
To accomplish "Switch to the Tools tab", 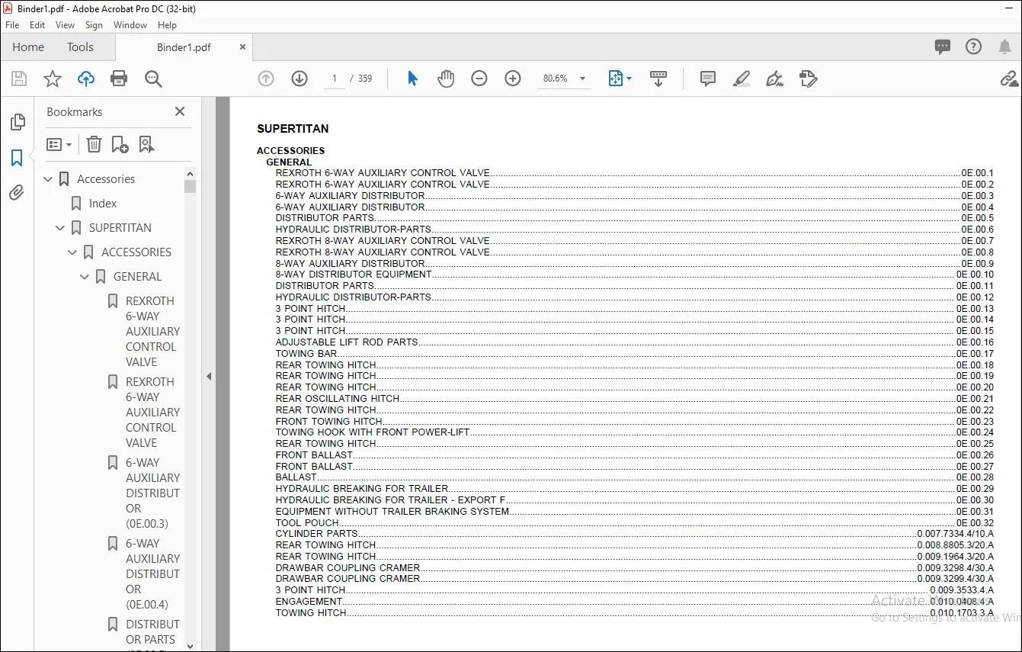I will [x=80, y=47].
